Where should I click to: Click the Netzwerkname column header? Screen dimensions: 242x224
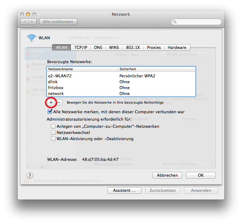coord(83,69)
